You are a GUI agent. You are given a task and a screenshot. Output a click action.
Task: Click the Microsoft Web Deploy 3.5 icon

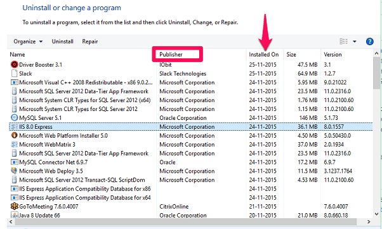[15, 171]
